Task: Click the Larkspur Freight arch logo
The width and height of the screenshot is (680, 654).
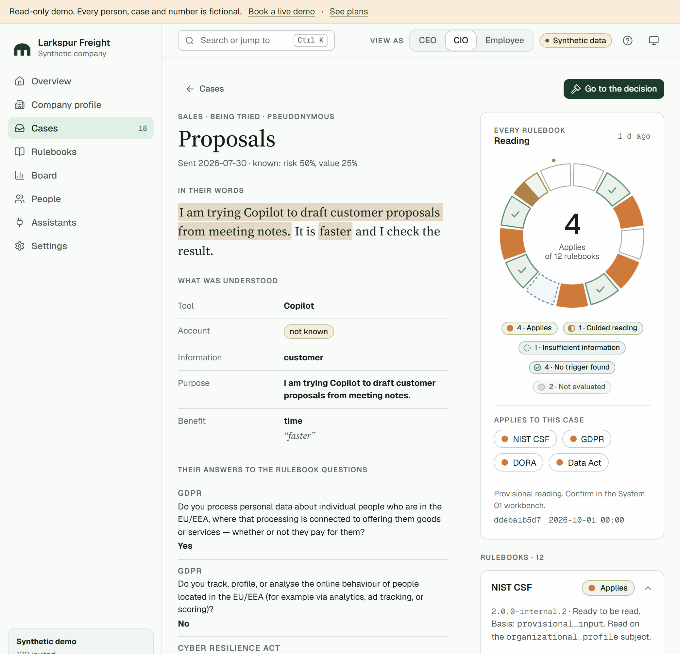Action: click(x=22, y=49)
